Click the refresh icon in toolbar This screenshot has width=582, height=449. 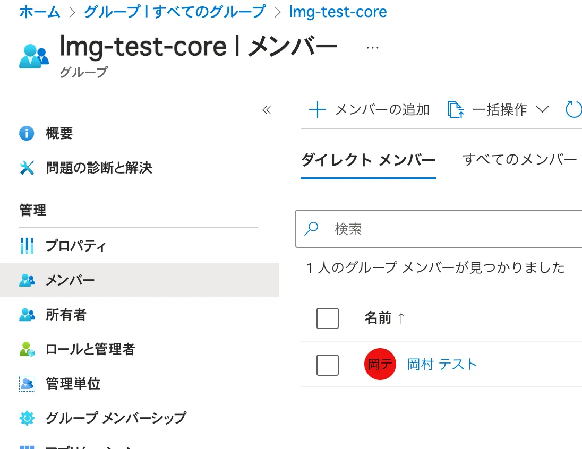tap(574, 109)
